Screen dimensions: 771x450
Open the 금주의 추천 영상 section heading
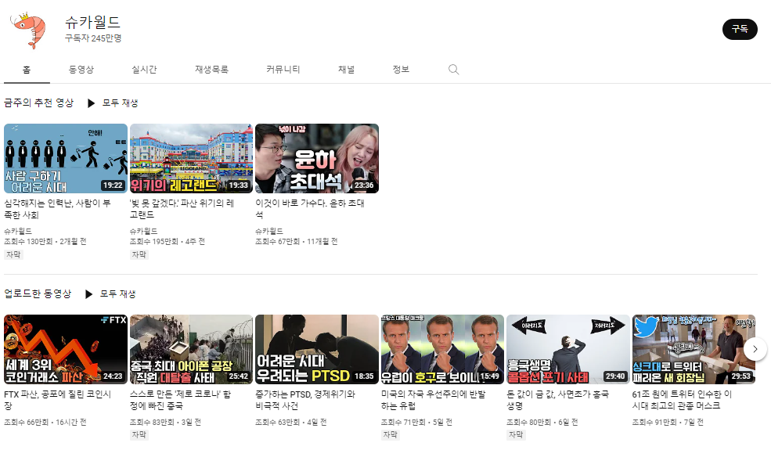pyautogui.click(x=39, y=103)
